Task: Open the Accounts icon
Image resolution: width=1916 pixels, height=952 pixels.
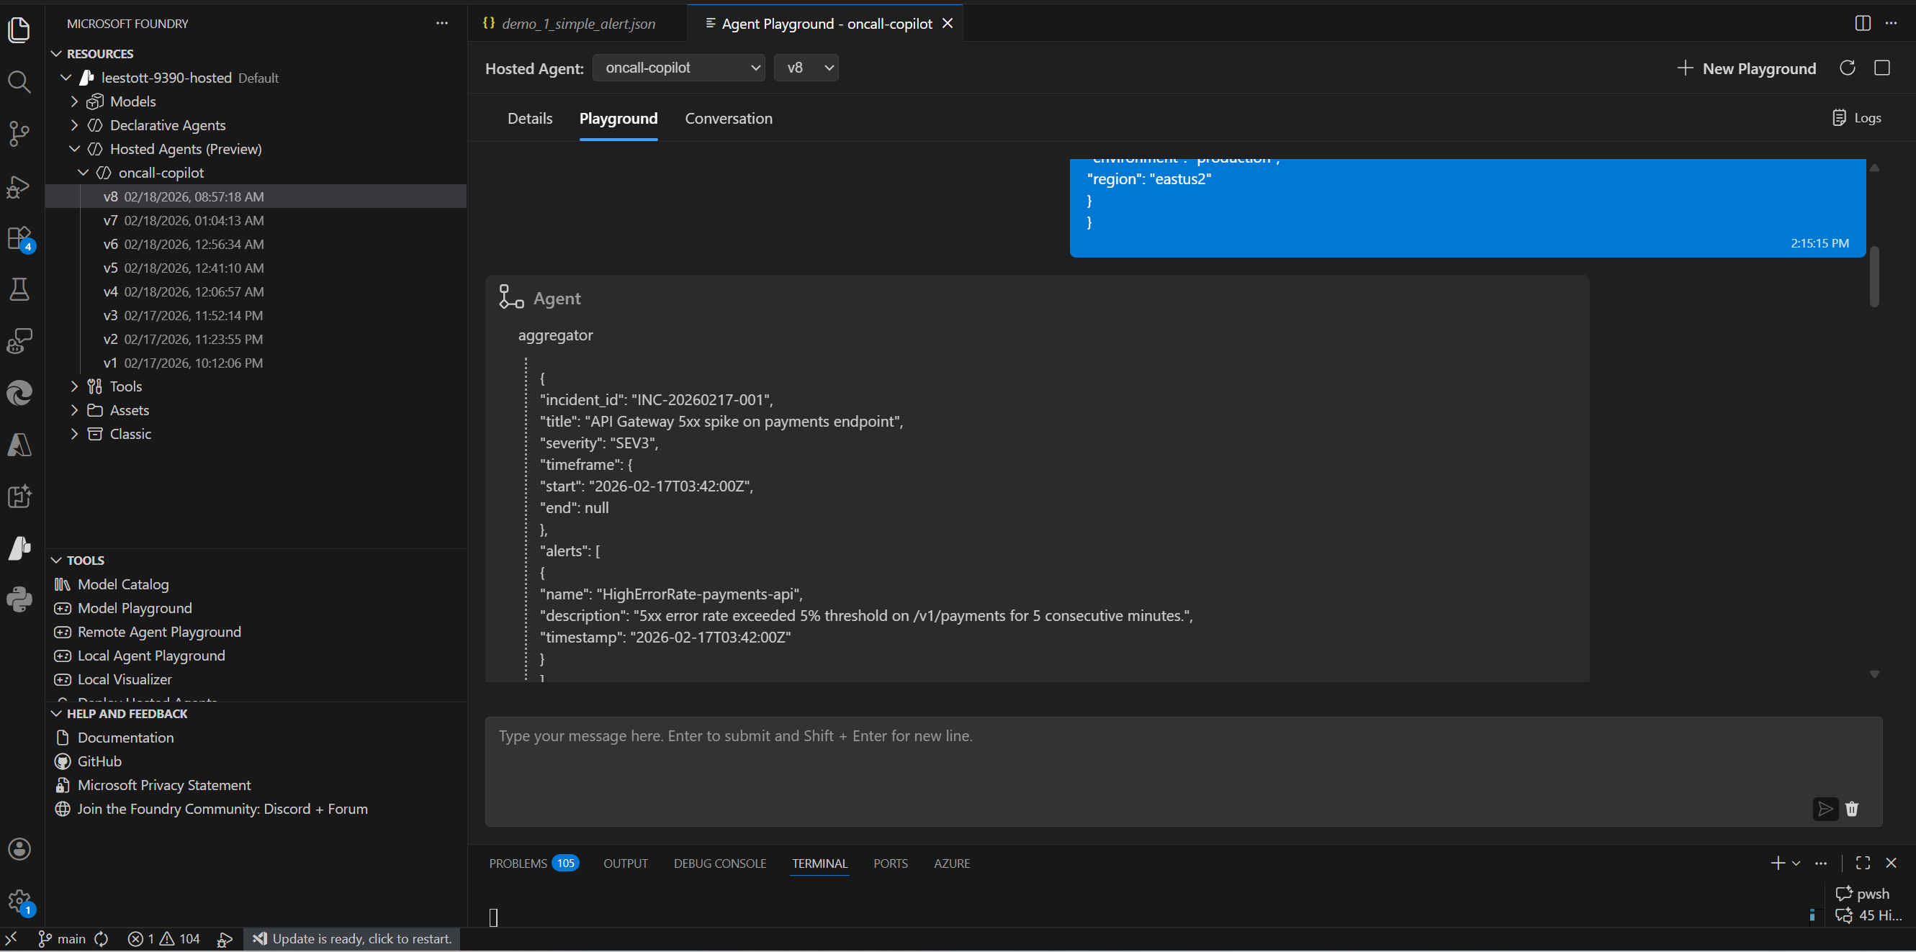Action: click(19, 848)
